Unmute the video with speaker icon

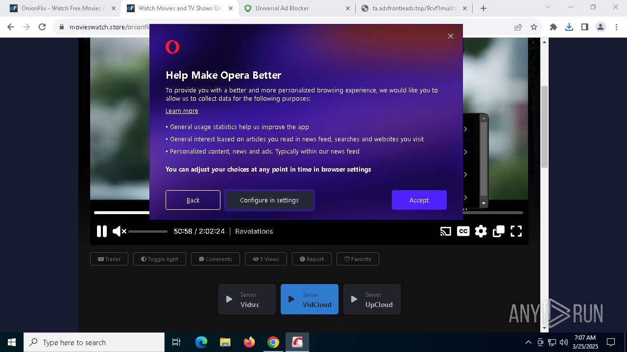(119, 231)
